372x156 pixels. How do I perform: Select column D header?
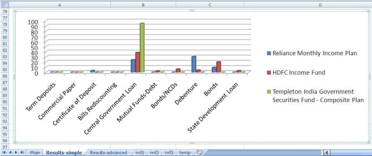(x=308, y=5)
